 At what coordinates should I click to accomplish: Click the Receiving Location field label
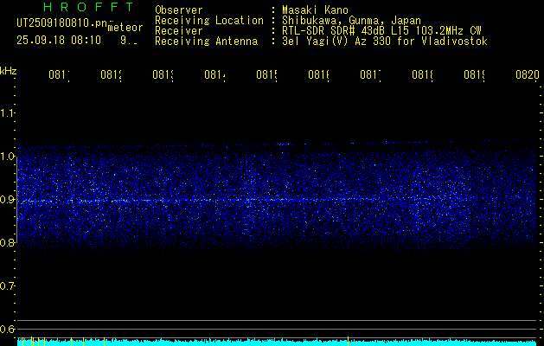(208, 20)
